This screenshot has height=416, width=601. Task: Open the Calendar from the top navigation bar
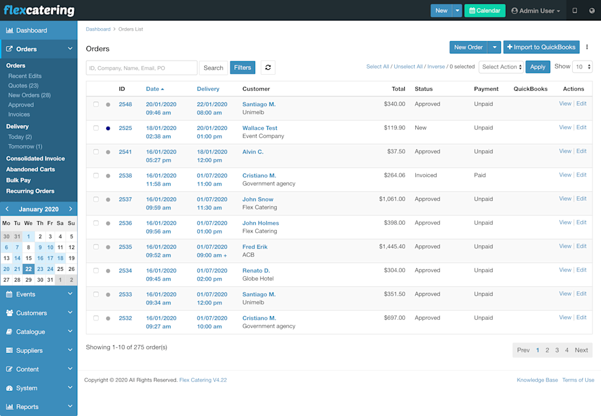coord(484,10)
